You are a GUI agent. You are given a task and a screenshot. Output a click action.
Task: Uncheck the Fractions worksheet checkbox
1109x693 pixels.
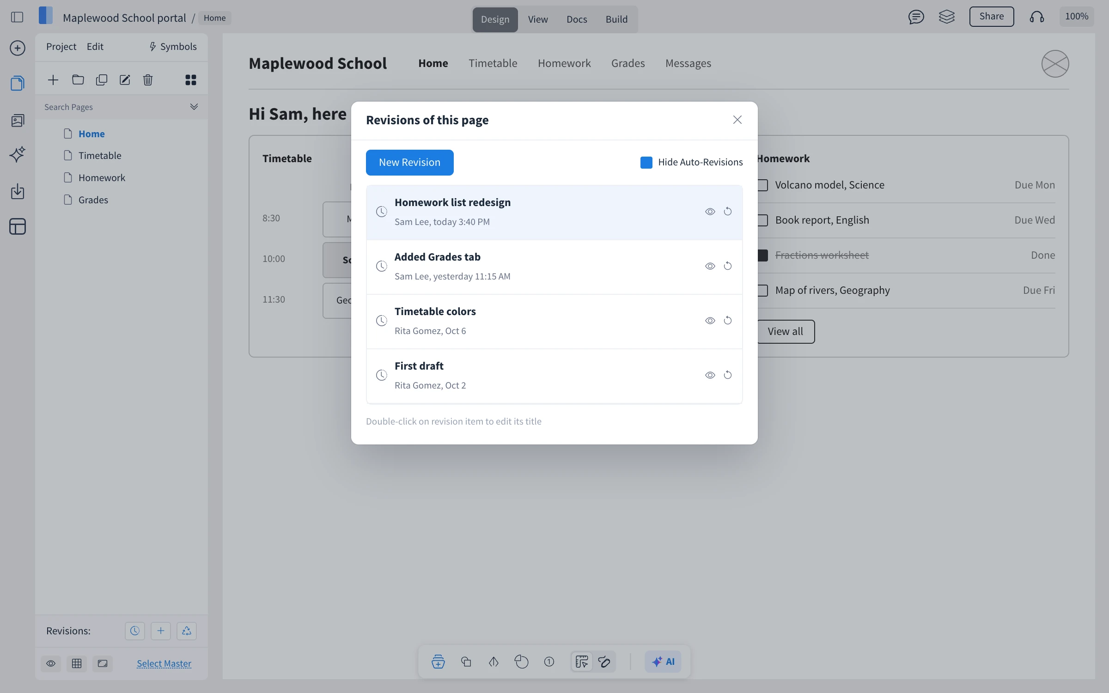click(x=762, y=255)
